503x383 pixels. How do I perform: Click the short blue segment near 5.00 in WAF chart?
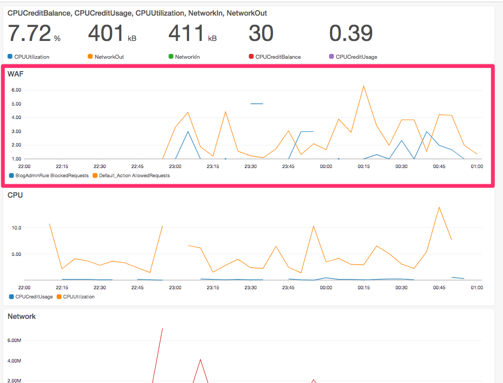pos(257,103)
